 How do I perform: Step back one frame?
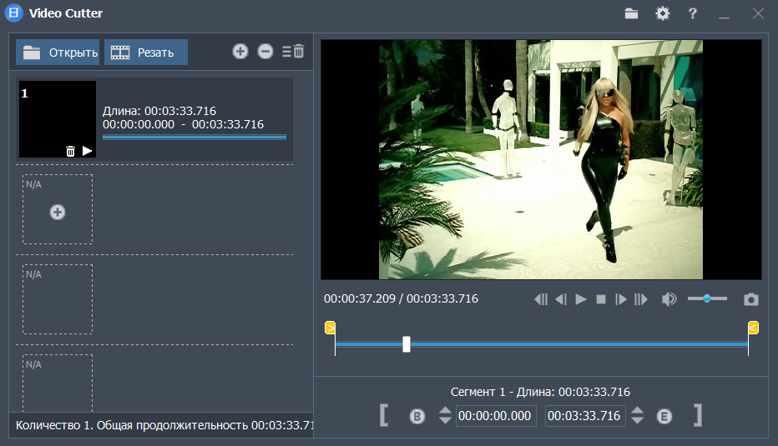(x=561, y=299)
